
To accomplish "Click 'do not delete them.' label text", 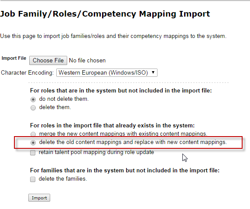I will point(64,99).
